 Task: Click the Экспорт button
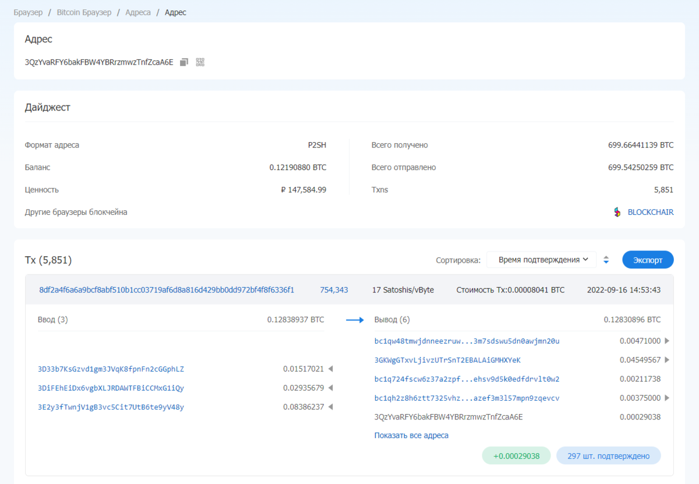(648, 260)
